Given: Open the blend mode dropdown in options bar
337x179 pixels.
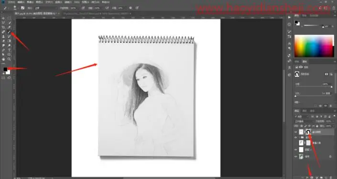Looking at the screenshot, I should point(46,8).
